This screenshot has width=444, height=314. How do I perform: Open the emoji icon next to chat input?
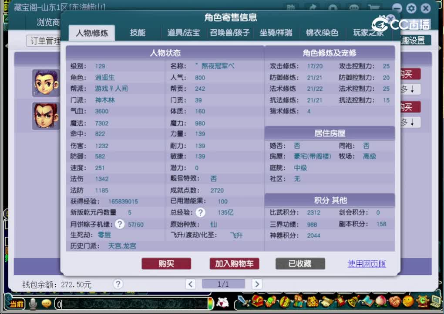pos(46,304)
